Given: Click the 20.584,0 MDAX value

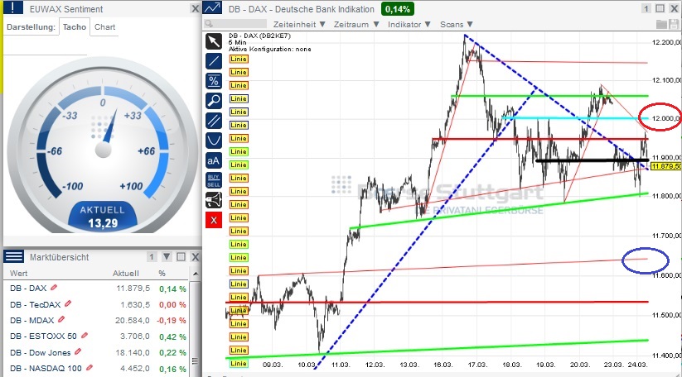Looking at the screenshot, I should [x=133, y=320].
